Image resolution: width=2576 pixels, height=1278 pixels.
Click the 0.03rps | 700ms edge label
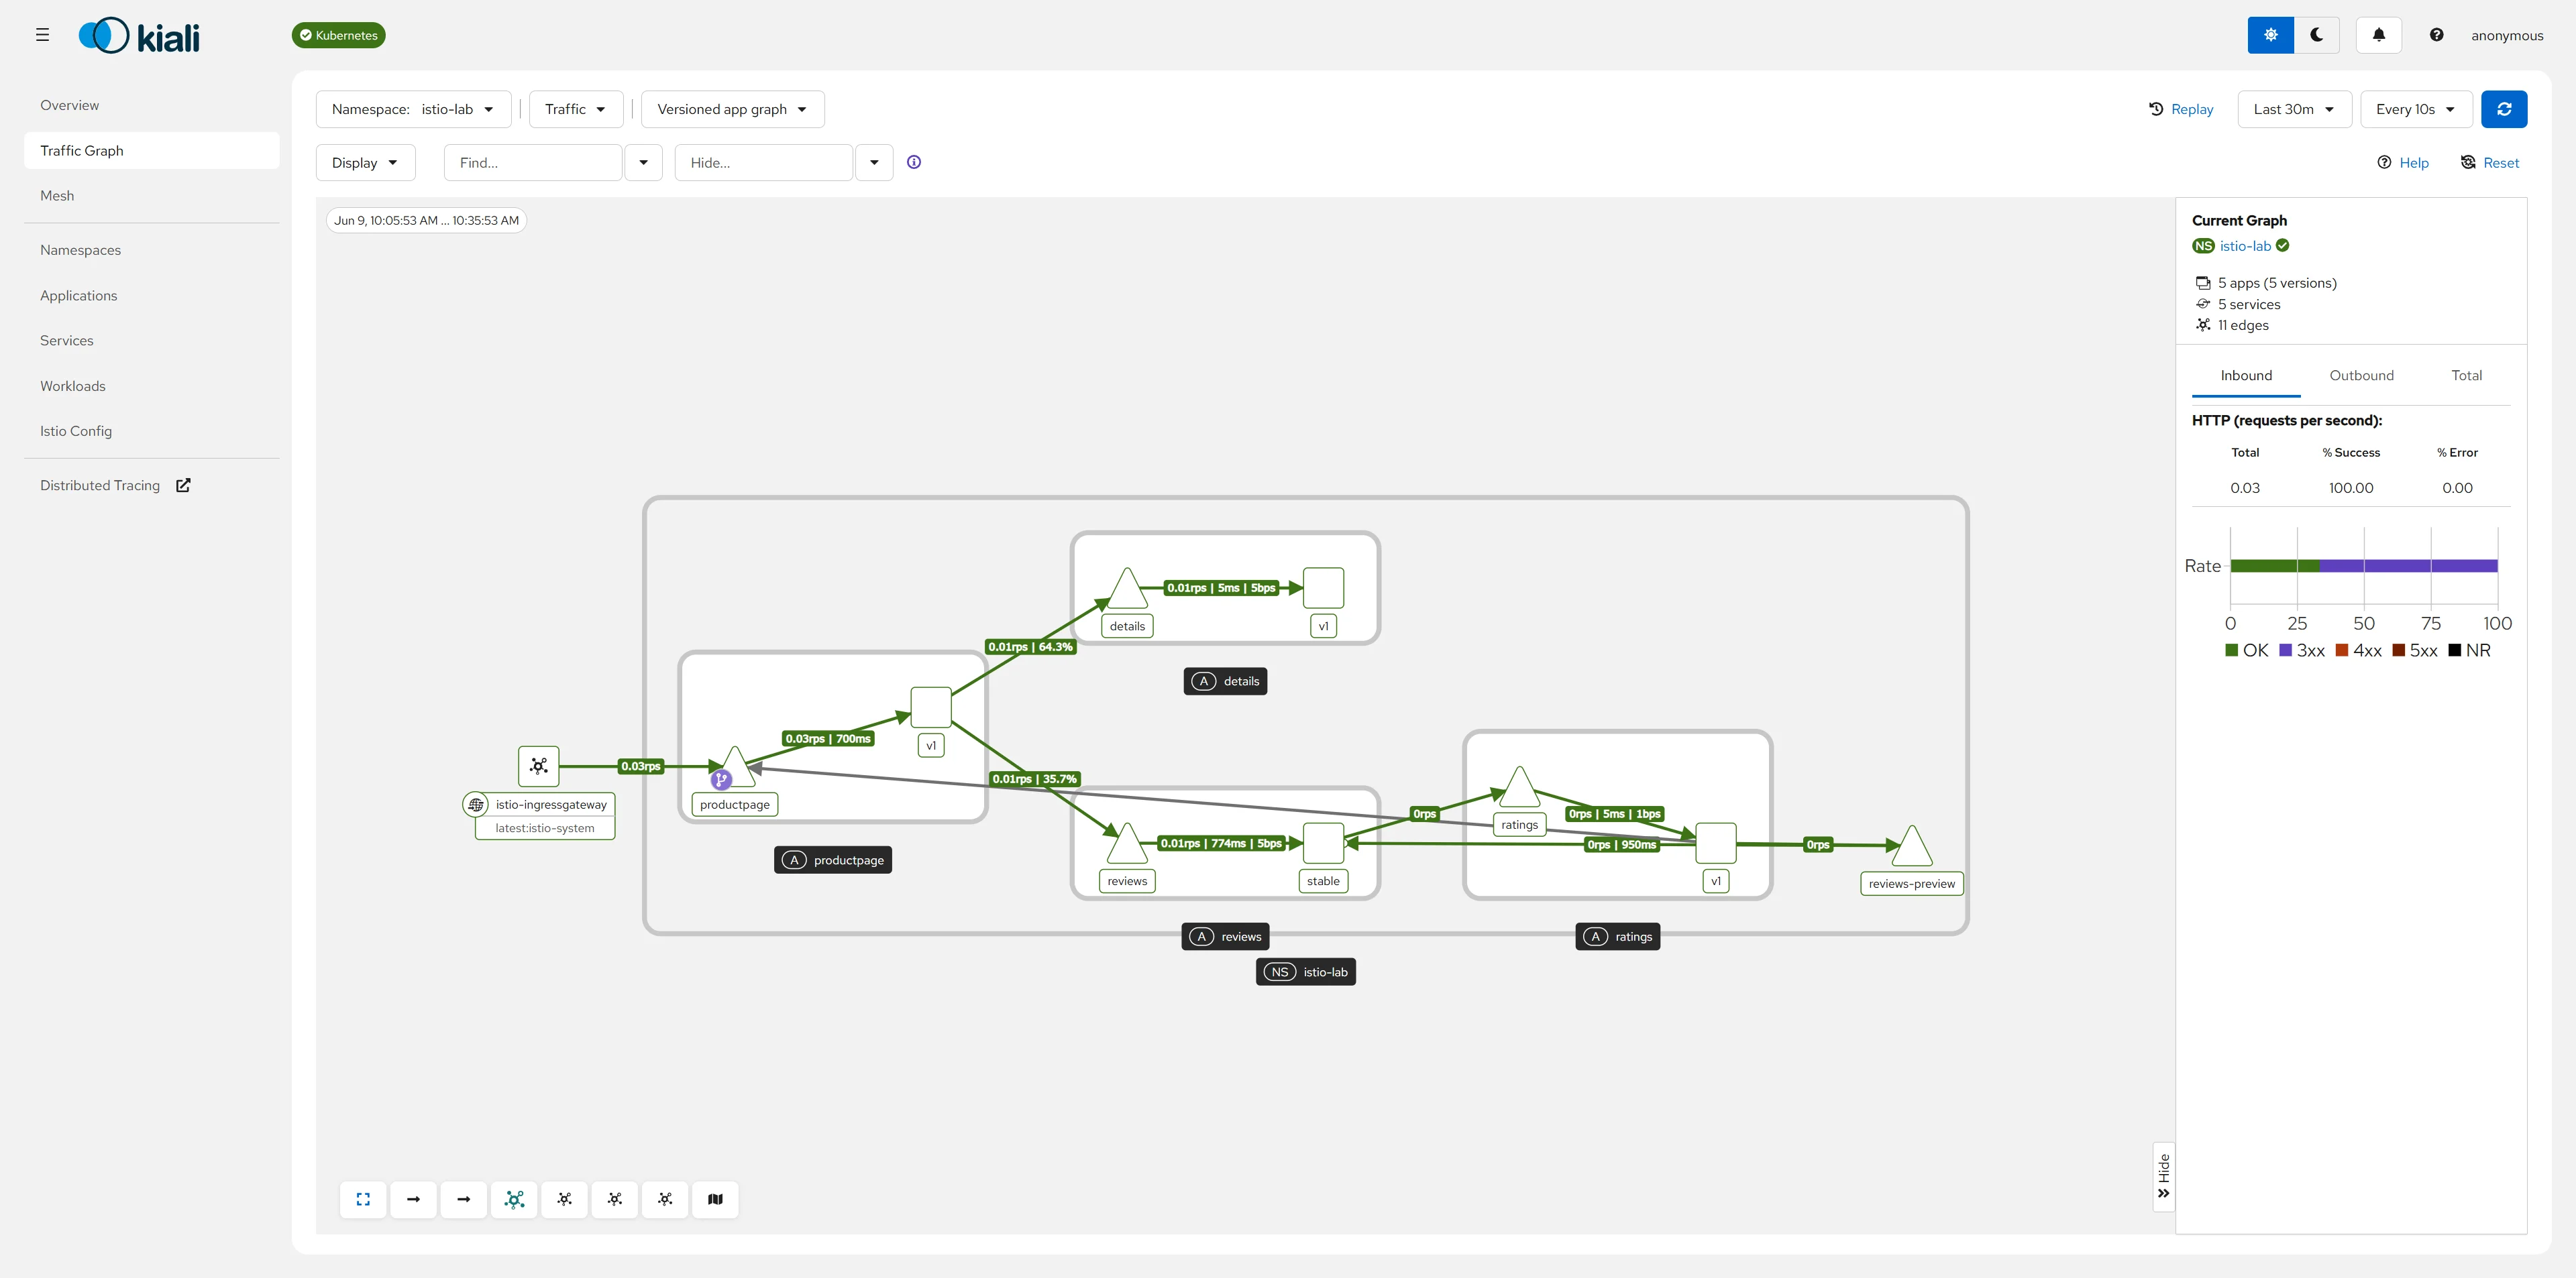point(828,740)
